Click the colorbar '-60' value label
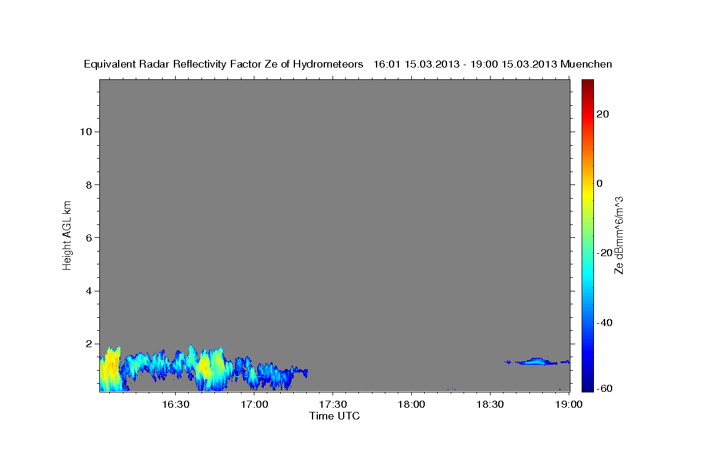This screenshot has width=705, height=470. click(x=605, y=388)
